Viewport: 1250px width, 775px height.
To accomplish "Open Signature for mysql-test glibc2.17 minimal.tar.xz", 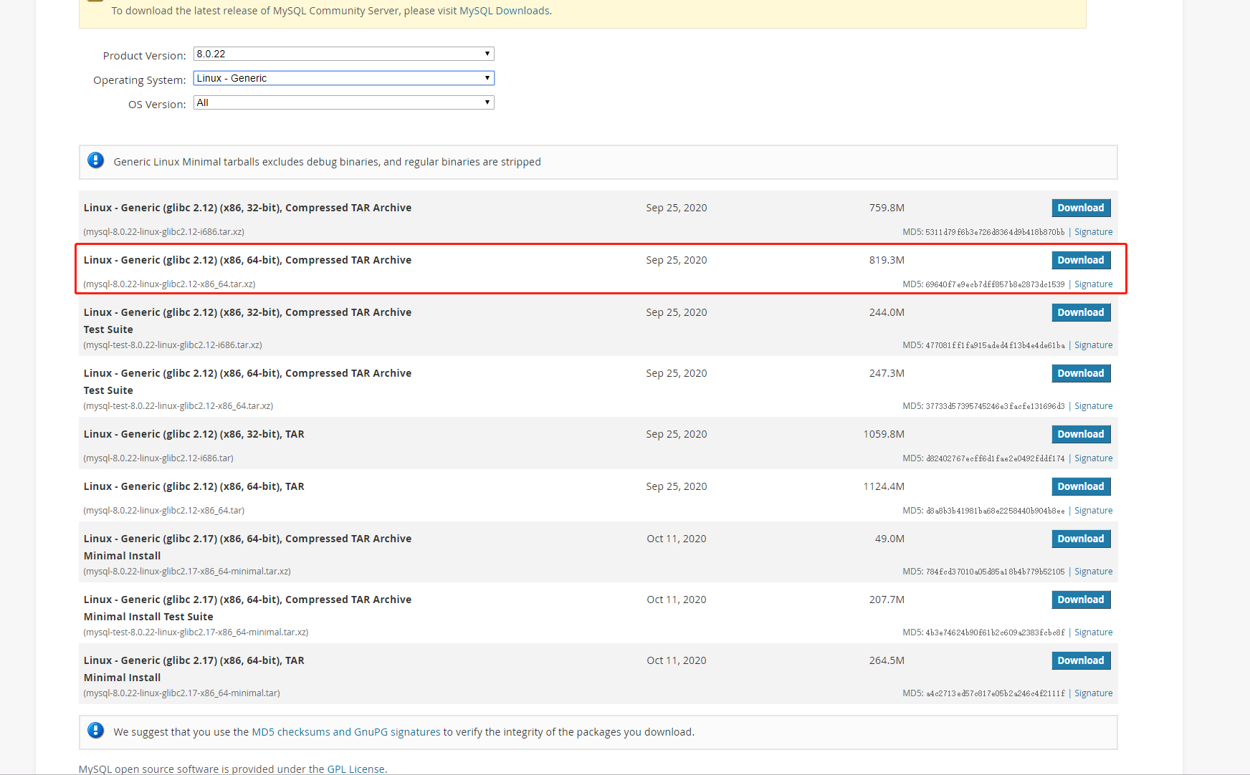I will coord(1093,632).
